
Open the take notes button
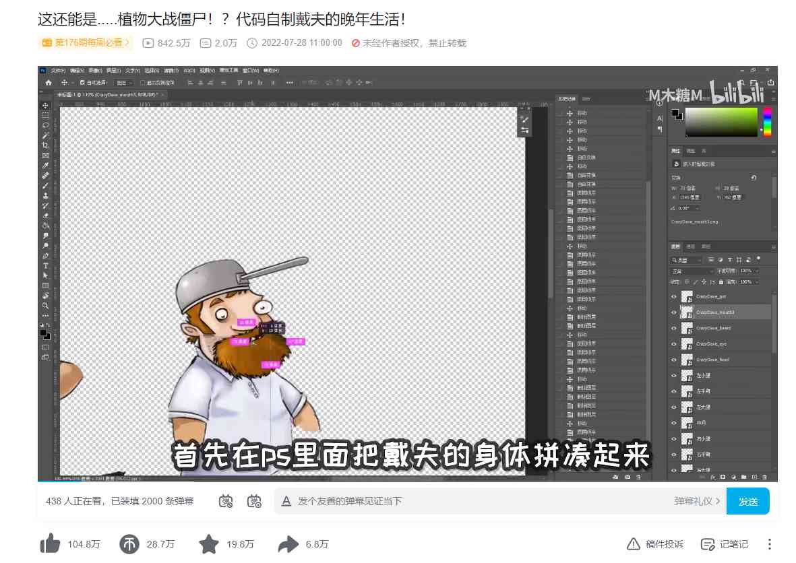coord(725,544)
